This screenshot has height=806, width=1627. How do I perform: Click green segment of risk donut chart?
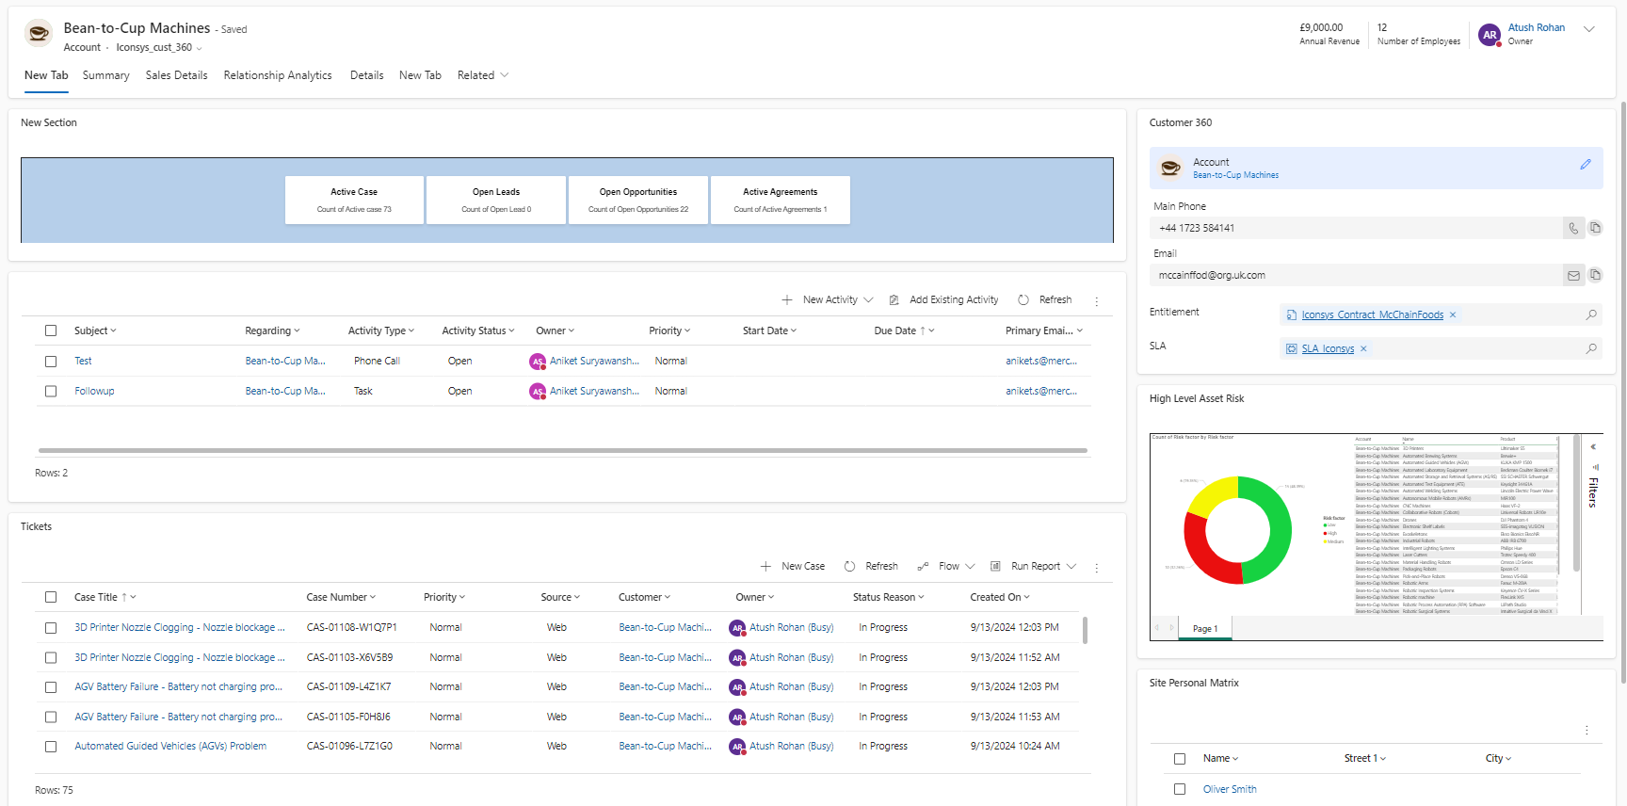click(x=1276, y=529)
